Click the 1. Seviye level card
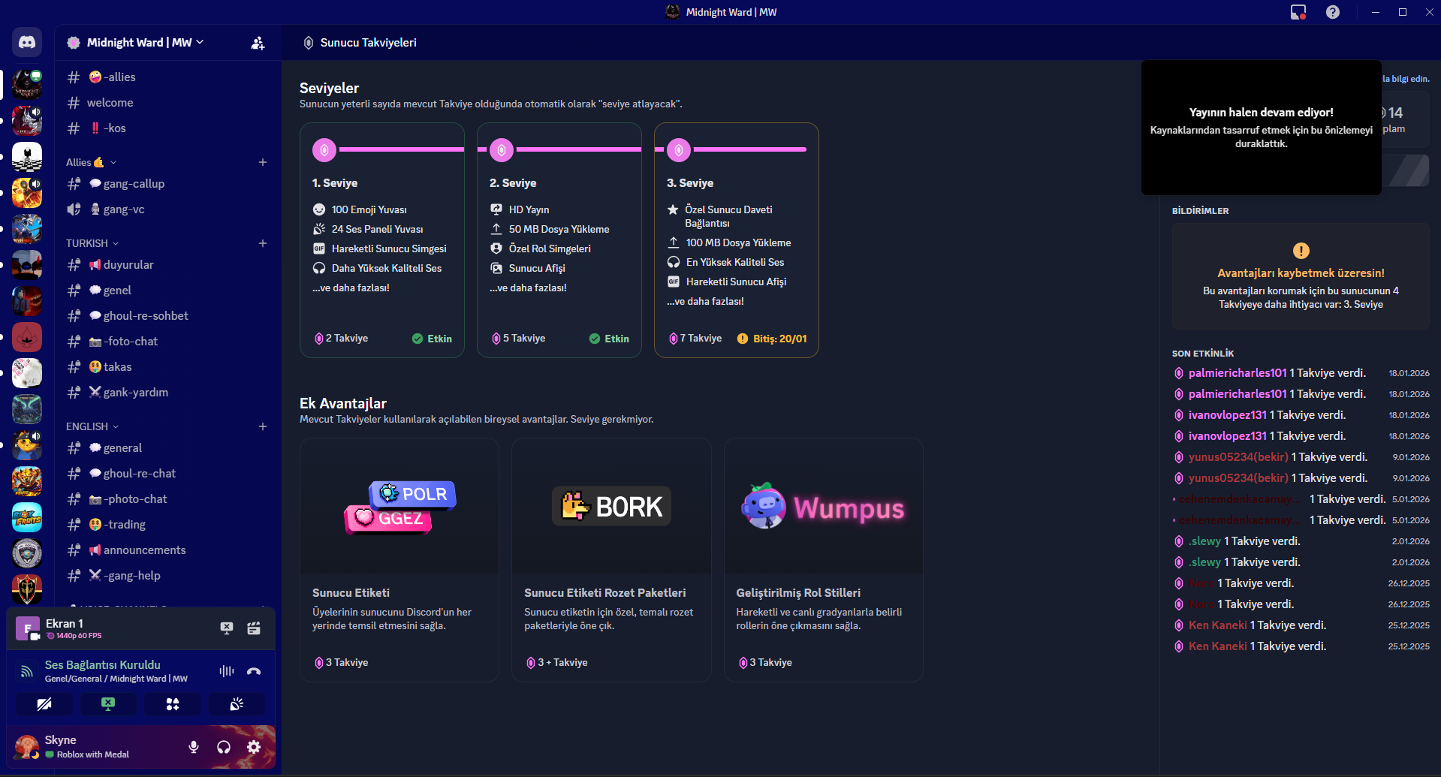Viewport: 1441px width, 777px height. click(382, 240)
